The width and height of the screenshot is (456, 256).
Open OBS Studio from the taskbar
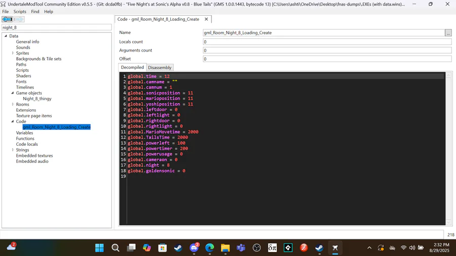(x=257, y=247)
